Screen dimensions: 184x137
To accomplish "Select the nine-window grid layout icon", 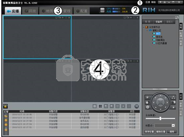I will tap(118, 106).
